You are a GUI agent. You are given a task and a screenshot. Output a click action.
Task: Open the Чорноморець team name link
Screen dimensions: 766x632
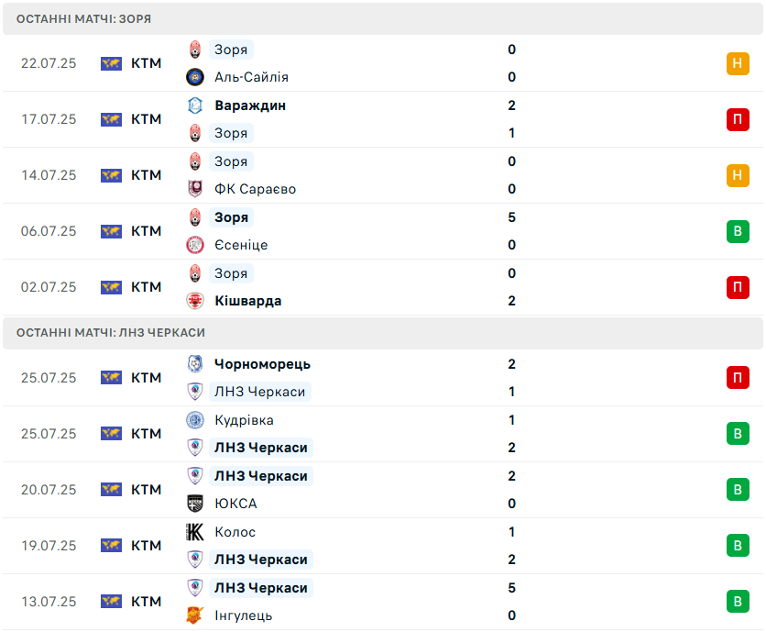(x=262, y=364)
